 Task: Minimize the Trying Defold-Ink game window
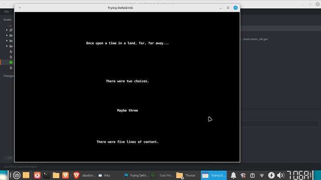pyautogui.click(x=221, y=8)
